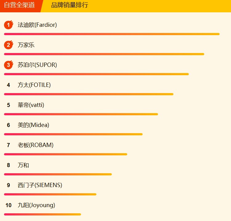The width and height of the screenshot is (231, 221).
Task: Open the 華帝(vatti) brand entry
Action: pos(31,105)
